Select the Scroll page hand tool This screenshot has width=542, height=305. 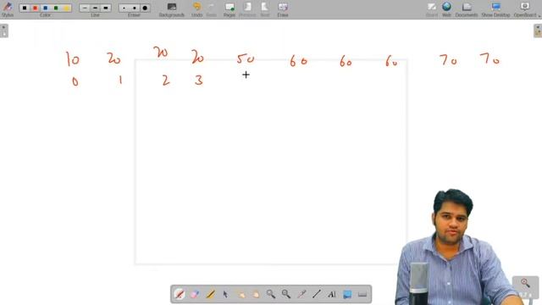tap(256, 294)
